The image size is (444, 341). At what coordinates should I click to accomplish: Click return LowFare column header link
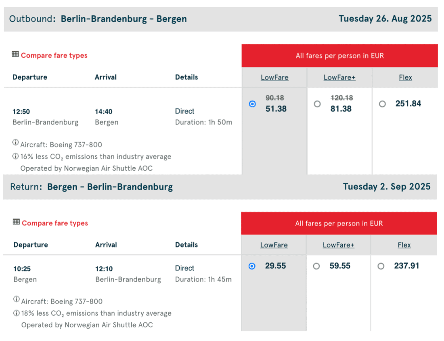click(274, 245)
